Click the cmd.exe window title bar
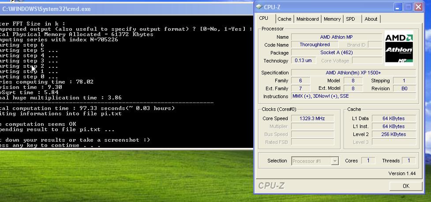 127,9
